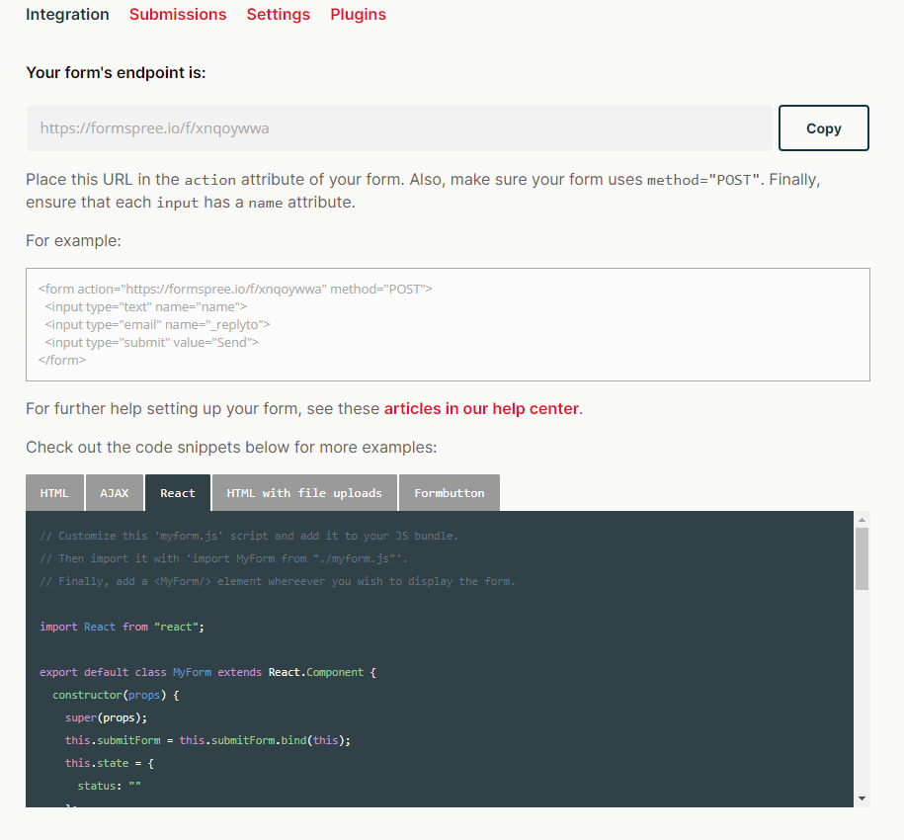This screenshot has width=904, height=840.
Task: Click the 'For example:' label
Action: click(x=74, y=241)
